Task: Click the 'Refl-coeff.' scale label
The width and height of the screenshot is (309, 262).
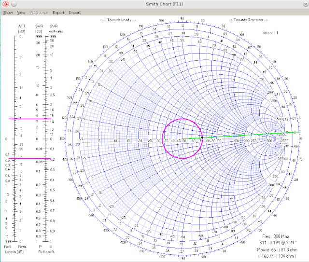Action: pyautogui.click(x=46, y=252)
